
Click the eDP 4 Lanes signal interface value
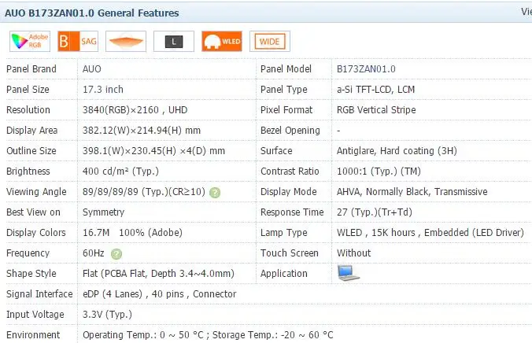click(x=160, y=293)
